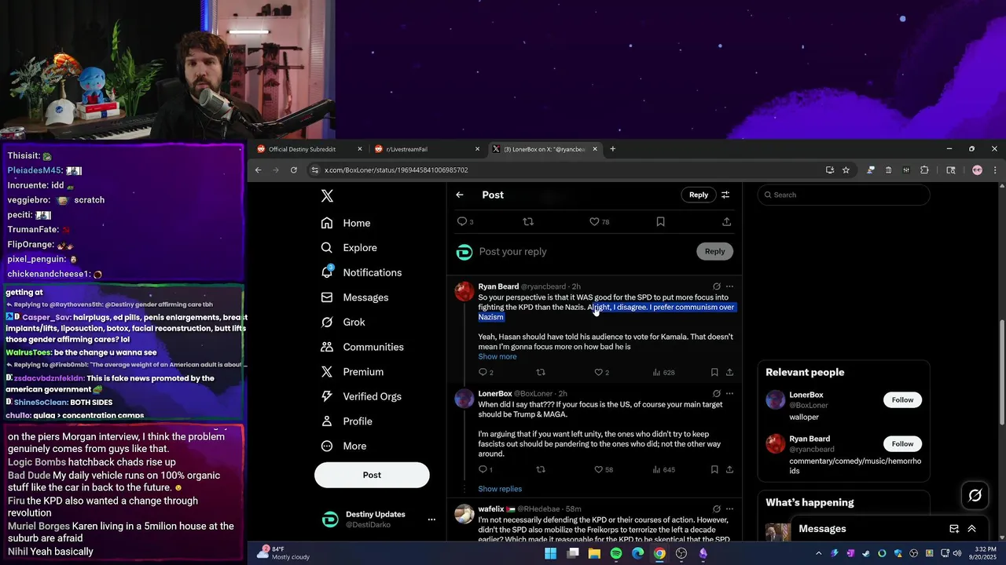This screenshot has height=565, width=1006.
Task: Go back with the Post arrow
Action: point(460,195)
